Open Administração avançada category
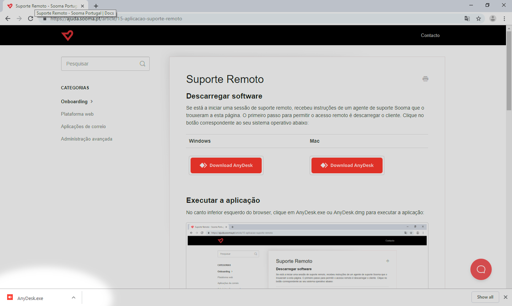Screen dimensions: 512x306 coord(86,139)
